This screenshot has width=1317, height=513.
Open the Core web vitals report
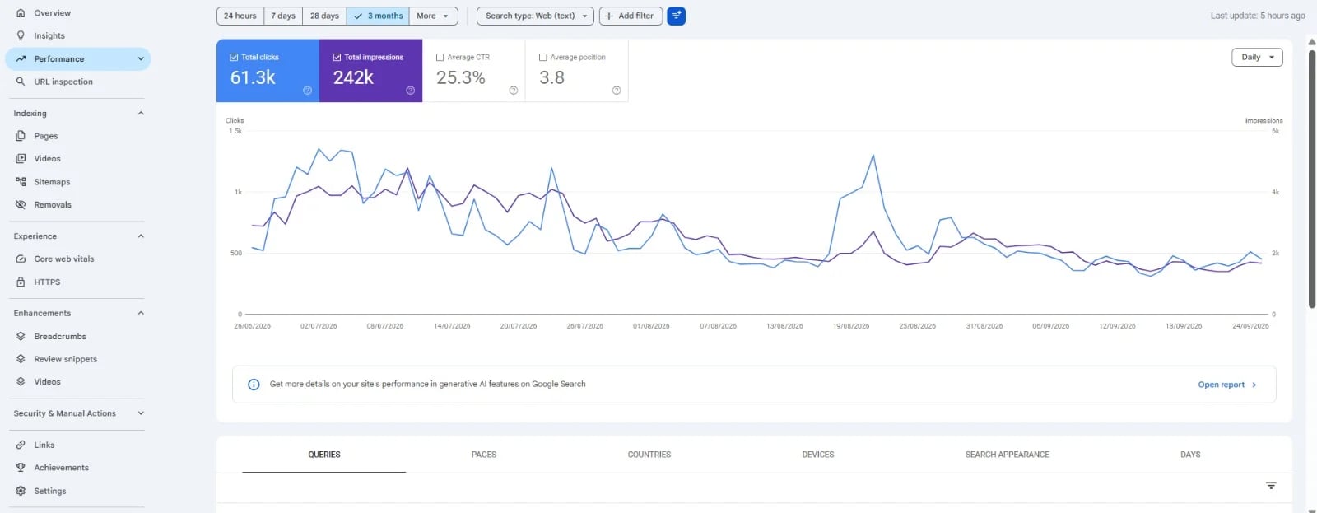(64, 259)
